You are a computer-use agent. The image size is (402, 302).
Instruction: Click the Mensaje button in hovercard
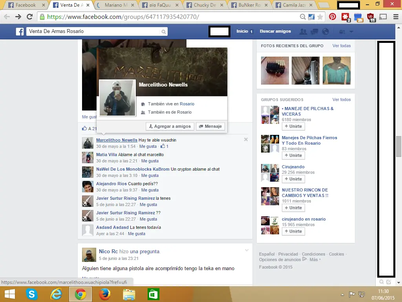point(210,126)
